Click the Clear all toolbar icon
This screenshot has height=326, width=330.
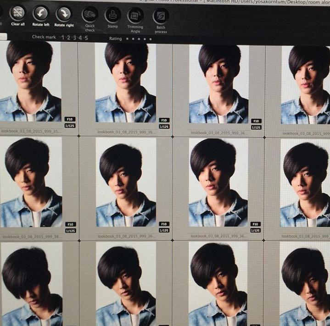pyautogui.click(x=17, y=13)
